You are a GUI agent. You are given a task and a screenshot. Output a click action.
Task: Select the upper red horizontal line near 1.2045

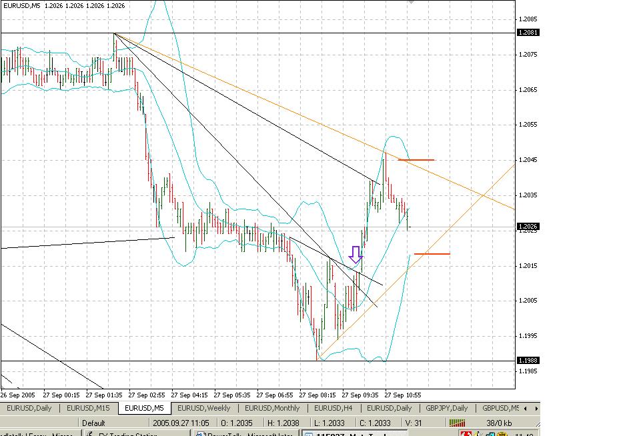tap(416, 160)
